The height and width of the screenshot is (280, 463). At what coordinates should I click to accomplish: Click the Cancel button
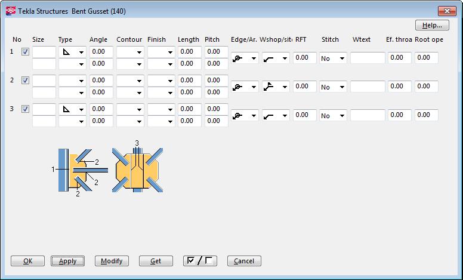pos(244,261)
